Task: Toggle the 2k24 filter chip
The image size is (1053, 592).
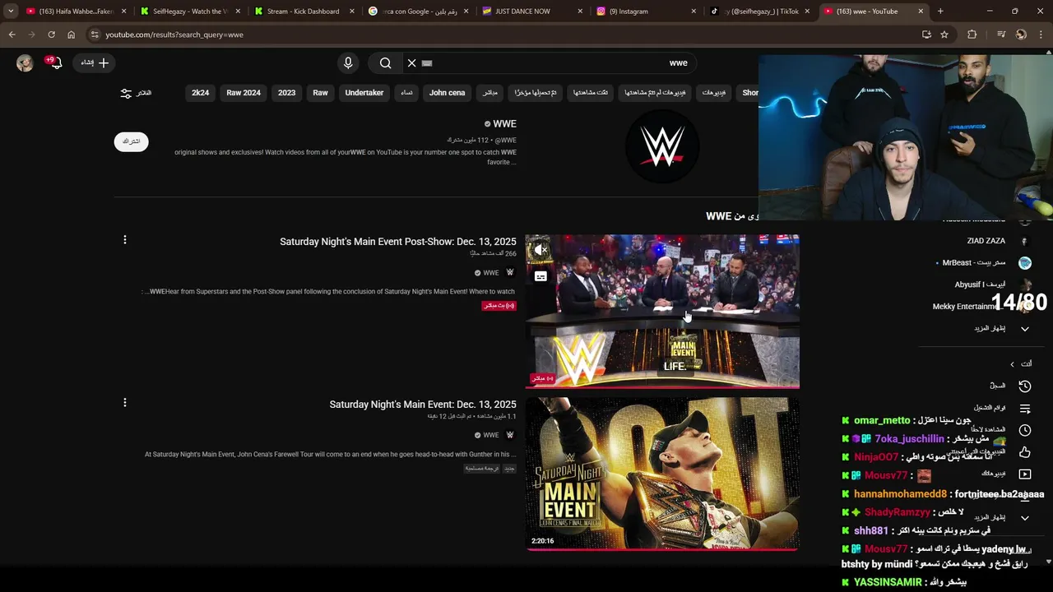Action: pyautogui.click(x=200, y=93)
